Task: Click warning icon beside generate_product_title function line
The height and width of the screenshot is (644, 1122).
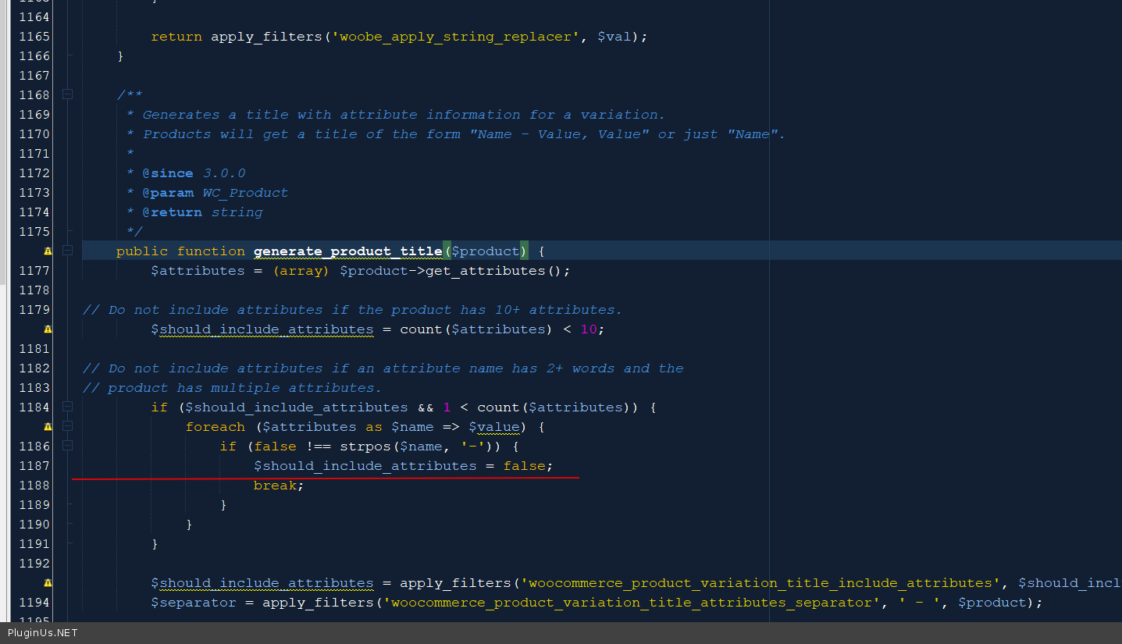Action: (x=48, y=251)
